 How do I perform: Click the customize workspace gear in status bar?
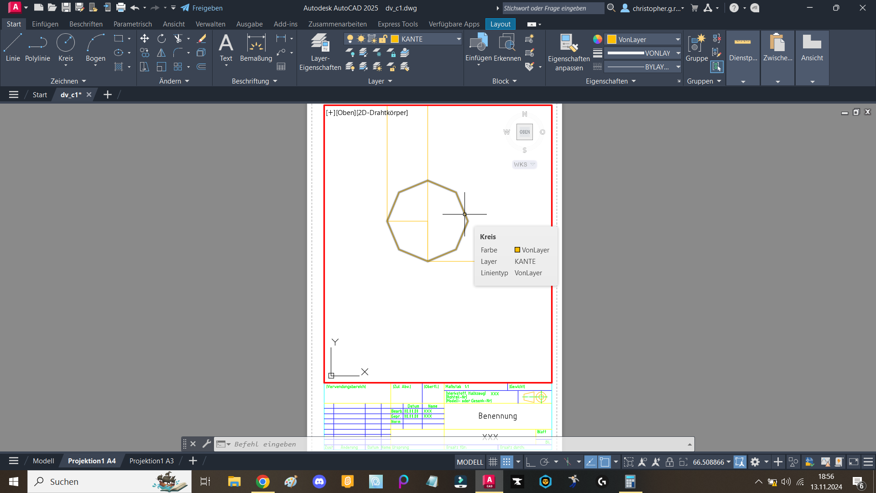pyautogui.click(x=755, y=462)
